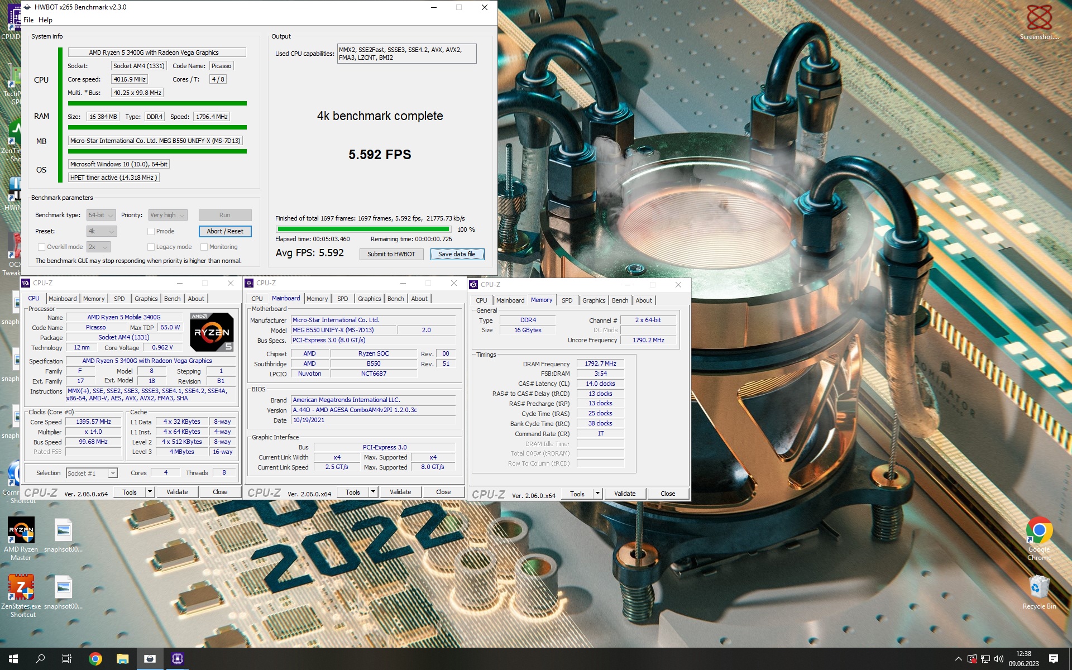This screenshot has height=670, width=1072.
Task: Open the snapshot image file beside ZenStates.exe
Action: [63, 592]
